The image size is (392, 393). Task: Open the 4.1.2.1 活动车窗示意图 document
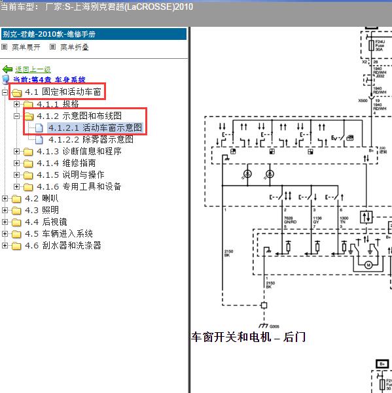pyautogui.click(x=96, y=128)
